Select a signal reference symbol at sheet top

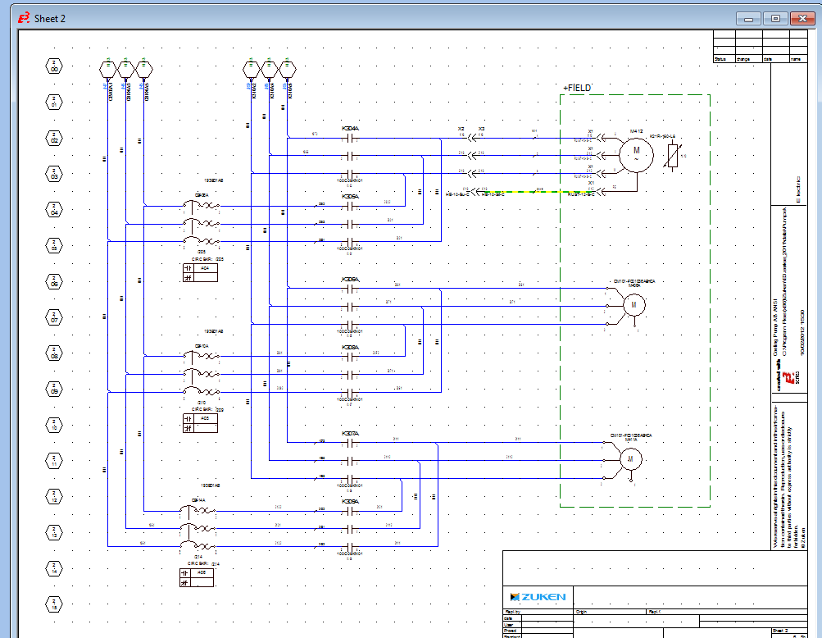click(107, 69)
